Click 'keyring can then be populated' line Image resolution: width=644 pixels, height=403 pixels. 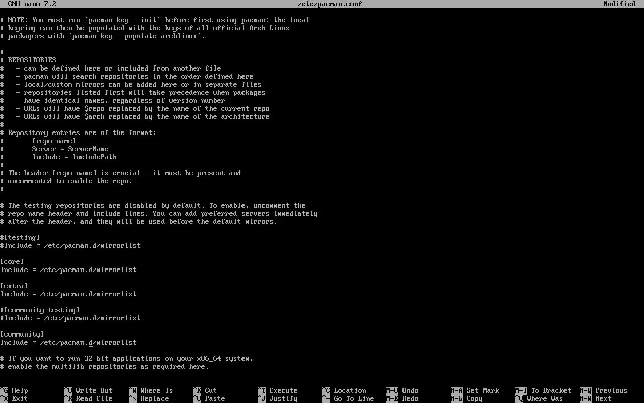point(145,28)
